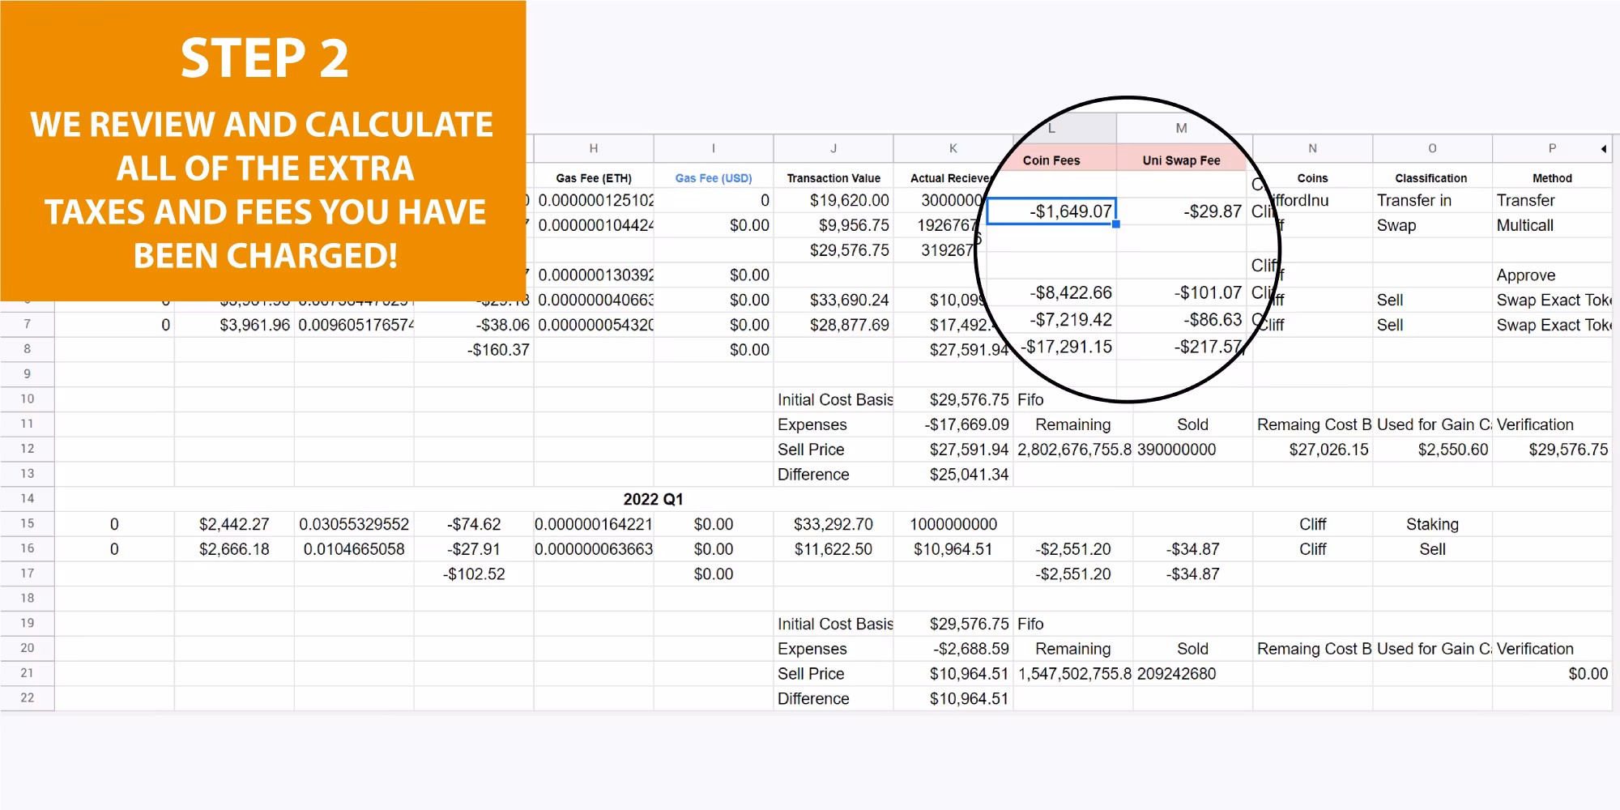This screenshot has width=1620, height=810.
Task: Click the row 22 header
Action: click(28, 698)
